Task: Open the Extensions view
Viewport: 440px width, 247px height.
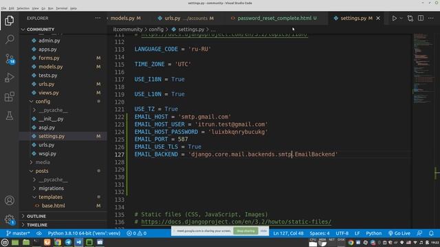Action: click(x=9, y=97)
